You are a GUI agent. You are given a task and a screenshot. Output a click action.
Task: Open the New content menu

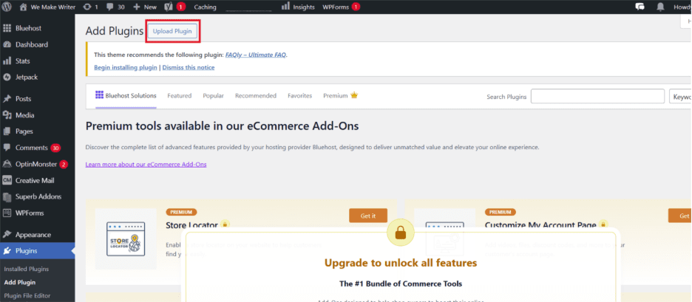[x=145, y=7]
